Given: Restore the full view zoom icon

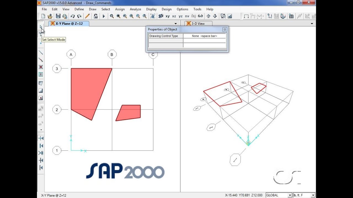Looking at the screenshot, I should [118, 16].
